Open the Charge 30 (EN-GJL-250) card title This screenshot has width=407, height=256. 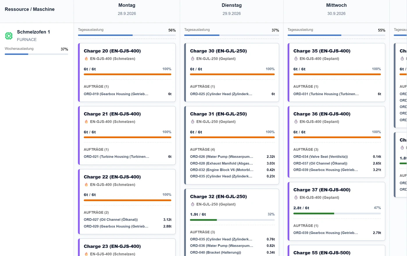(218, 51)
